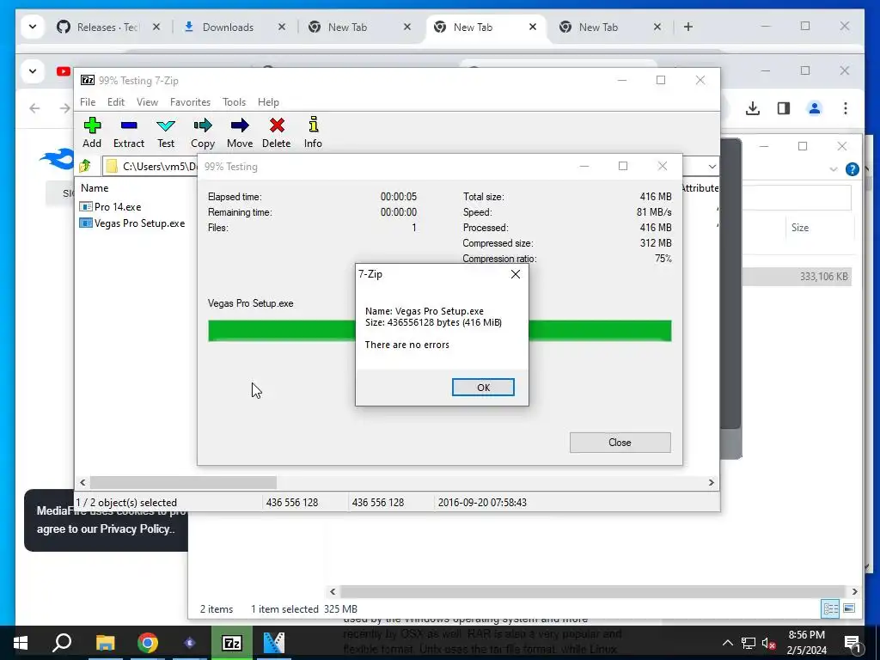This screenshot has height=660, width=880.
Task: Click the 333,106 KB file size cell
Action: point(823,276)
